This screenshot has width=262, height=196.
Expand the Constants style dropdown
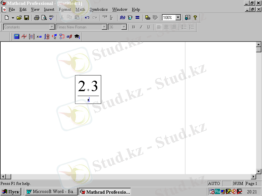tap(52, 27)
